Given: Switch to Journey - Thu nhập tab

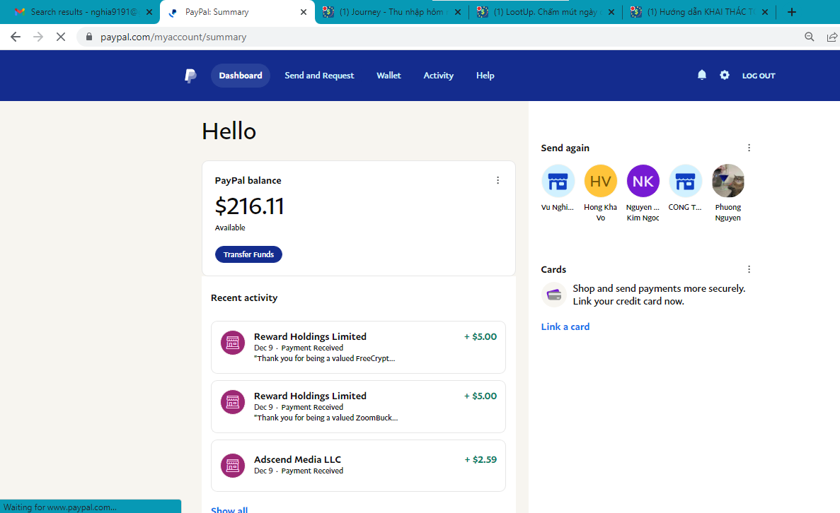Looking at the screenshot, I should pyautogui.click(x=391, y=12).
